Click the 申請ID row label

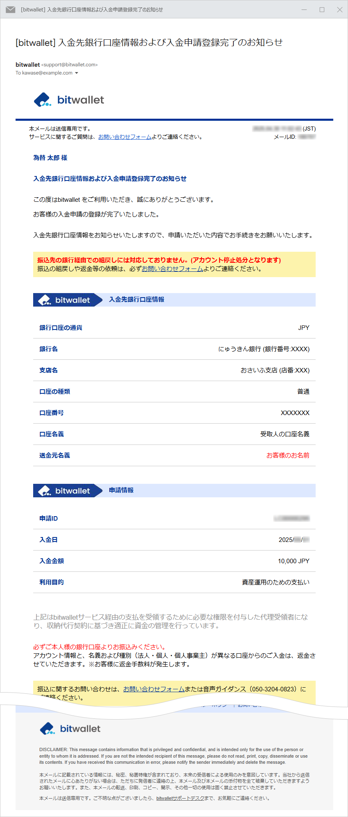tap(48, 518)
